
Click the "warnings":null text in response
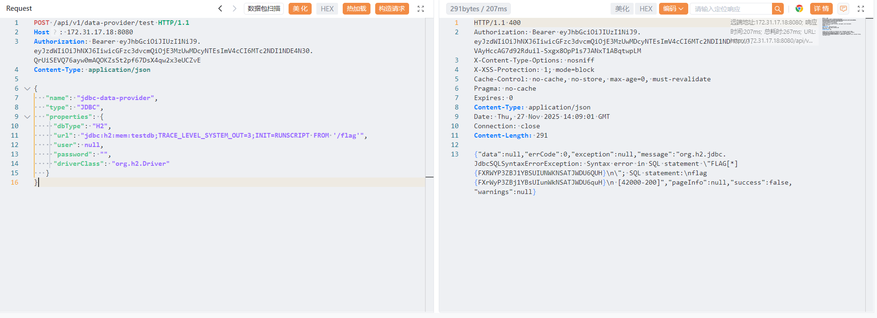pos(503,192)
